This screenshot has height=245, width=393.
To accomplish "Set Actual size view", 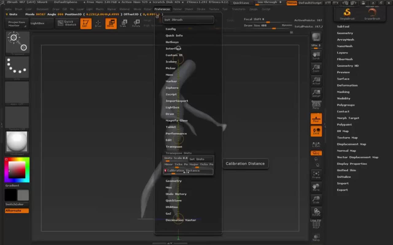I will [316, 81].
